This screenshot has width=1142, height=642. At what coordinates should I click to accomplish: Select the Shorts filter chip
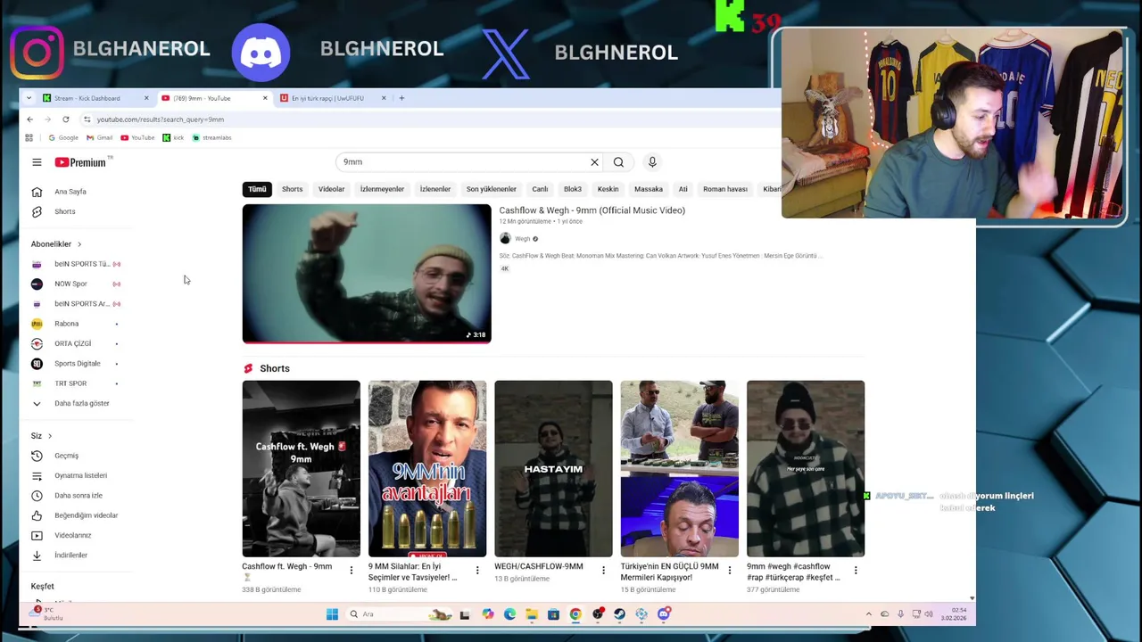pos(292,189)
